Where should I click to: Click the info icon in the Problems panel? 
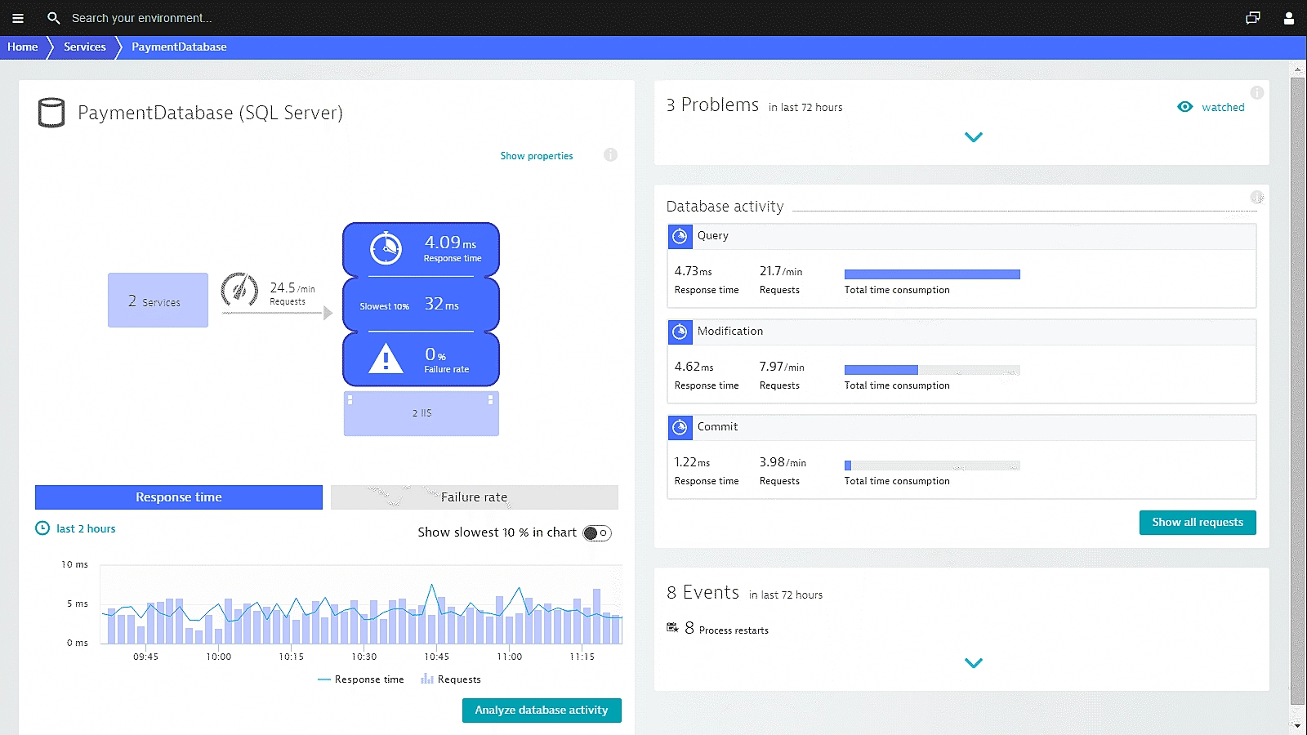[1257, 92]
